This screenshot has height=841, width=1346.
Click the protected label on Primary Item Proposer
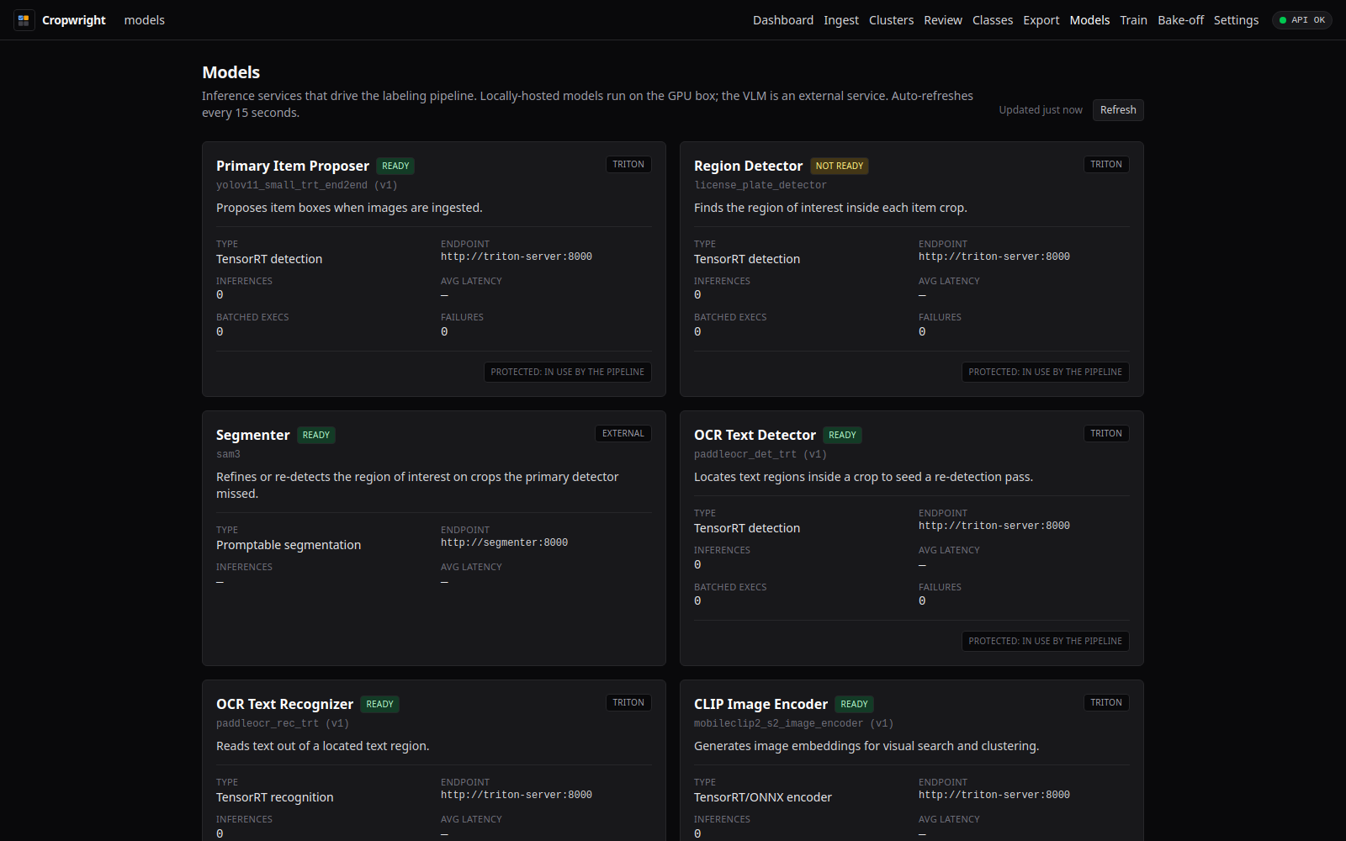pyautogui.click(x=568, y=372)
